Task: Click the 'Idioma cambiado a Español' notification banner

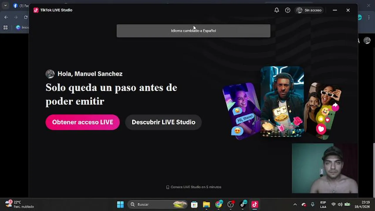Action: 193,31
